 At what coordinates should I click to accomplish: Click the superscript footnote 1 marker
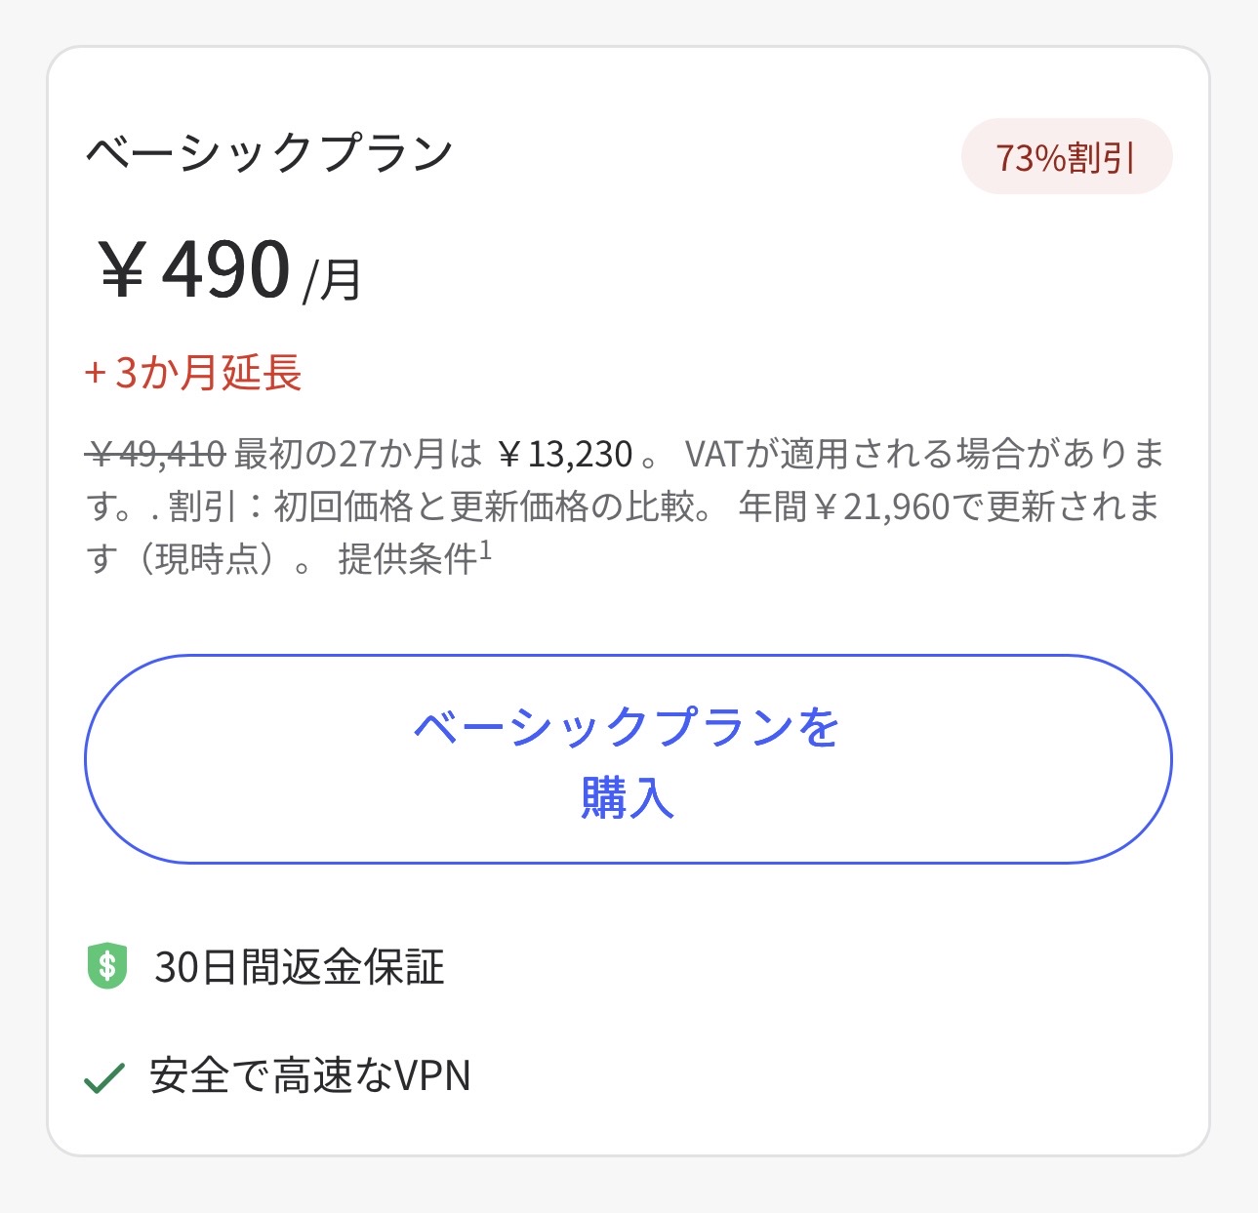pyautogui.click(x=486, y=551)
